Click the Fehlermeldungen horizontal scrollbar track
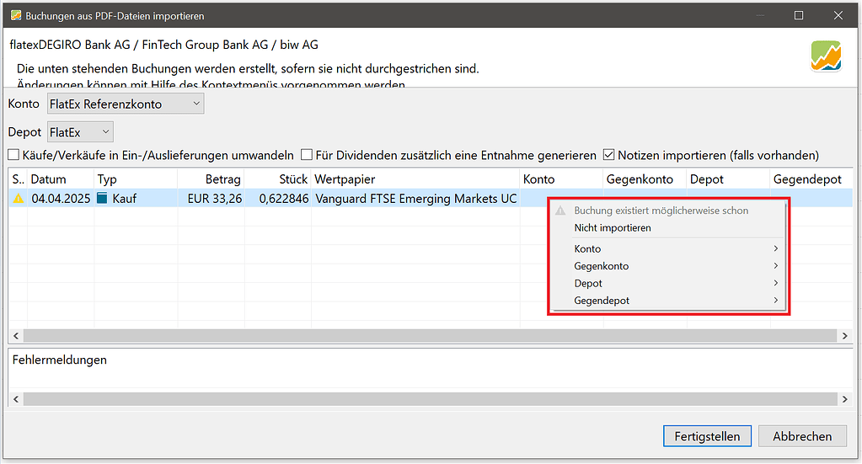Viewport: 862px width, 464px height. [x=430, y=399]
